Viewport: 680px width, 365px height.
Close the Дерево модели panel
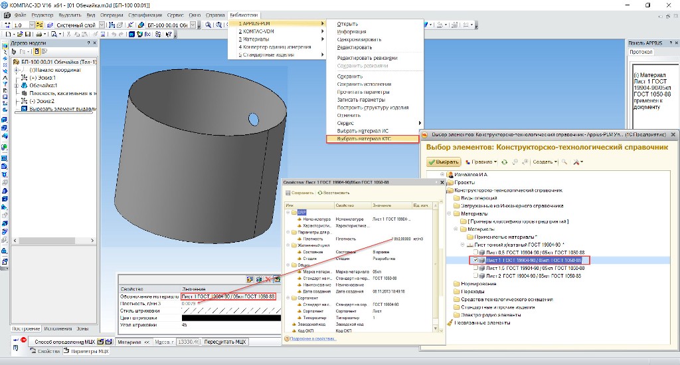(94, 43)
